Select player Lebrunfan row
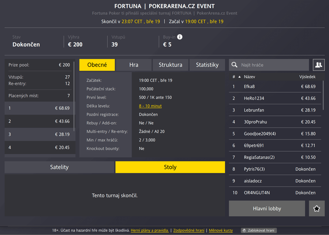 tap(275, 110)
